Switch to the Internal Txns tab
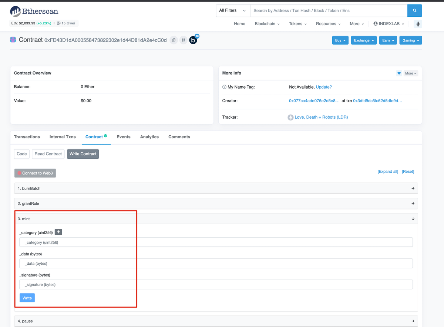 coord(63,137)
